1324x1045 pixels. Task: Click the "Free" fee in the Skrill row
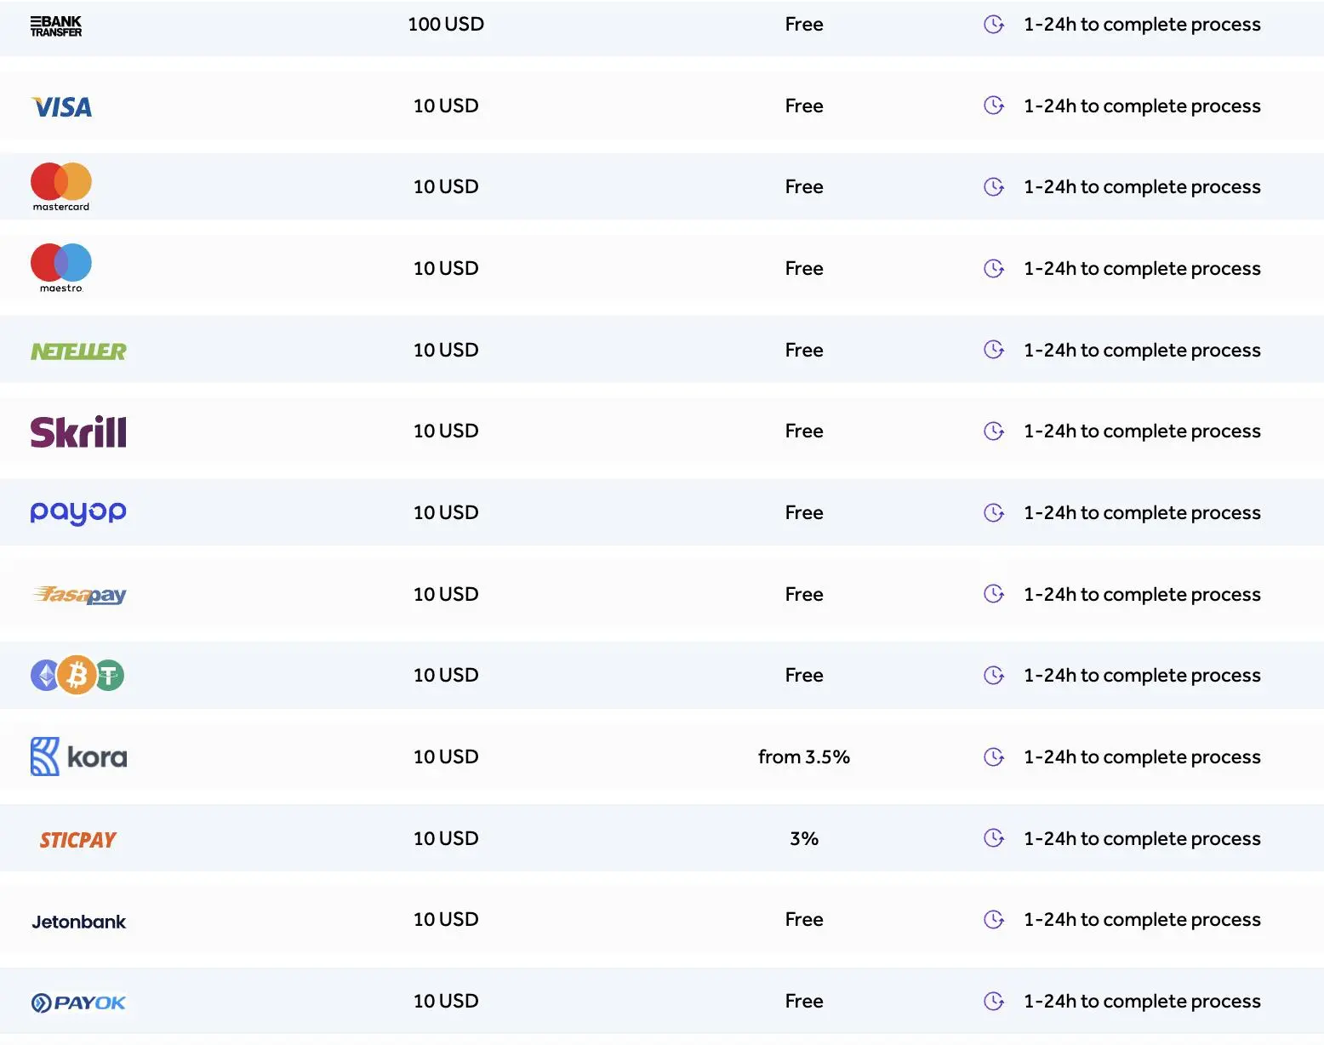(804, 431)
